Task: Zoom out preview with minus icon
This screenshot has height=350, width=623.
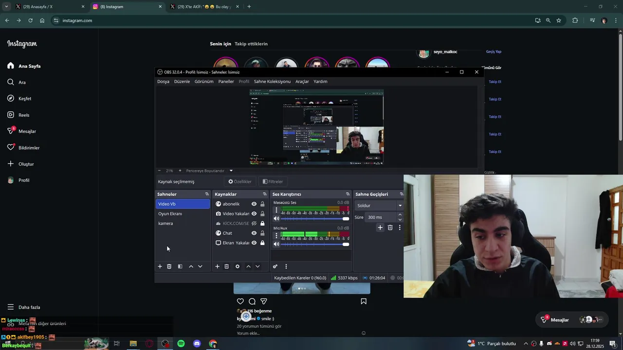Action: (x=159, y=171)
